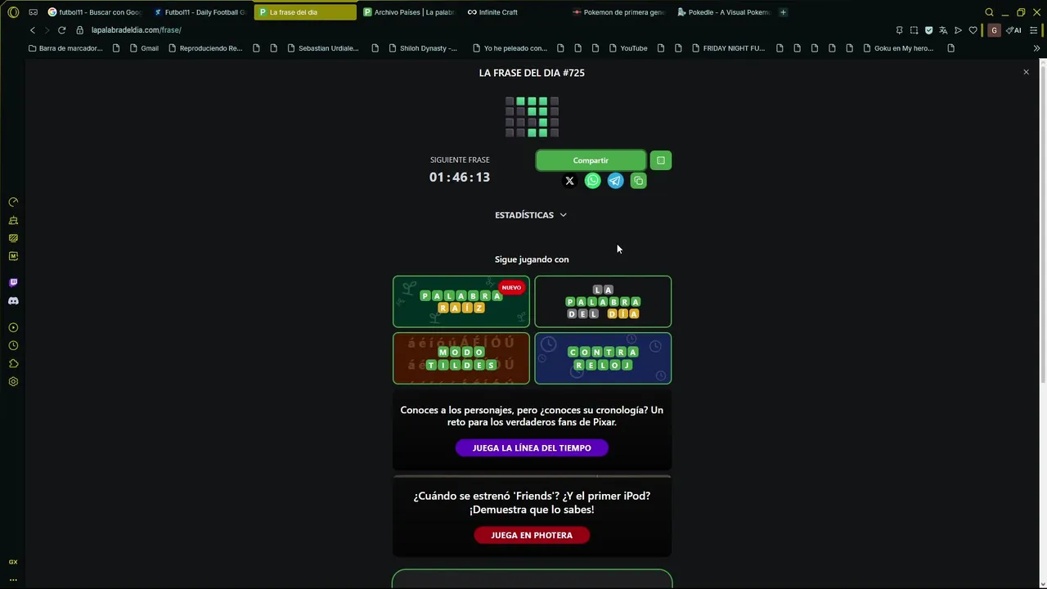
Task: Share the result on X (Twitter)
Action: click(570, 181)
